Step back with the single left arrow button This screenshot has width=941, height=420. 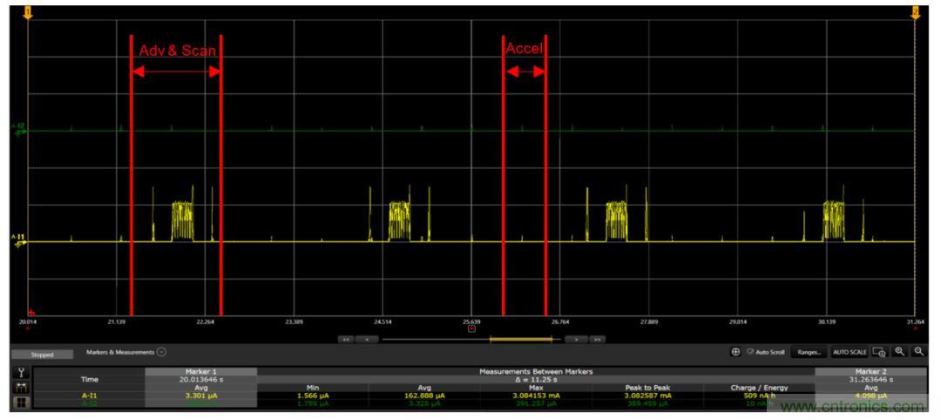(367, 339)
